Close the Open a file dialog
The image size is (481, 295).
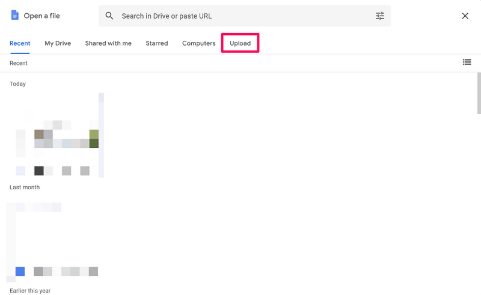[465, 16]
